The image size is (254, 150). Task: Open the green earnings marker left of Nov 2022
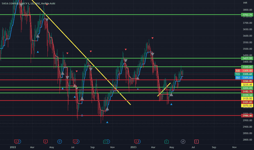tap(105, 142)
